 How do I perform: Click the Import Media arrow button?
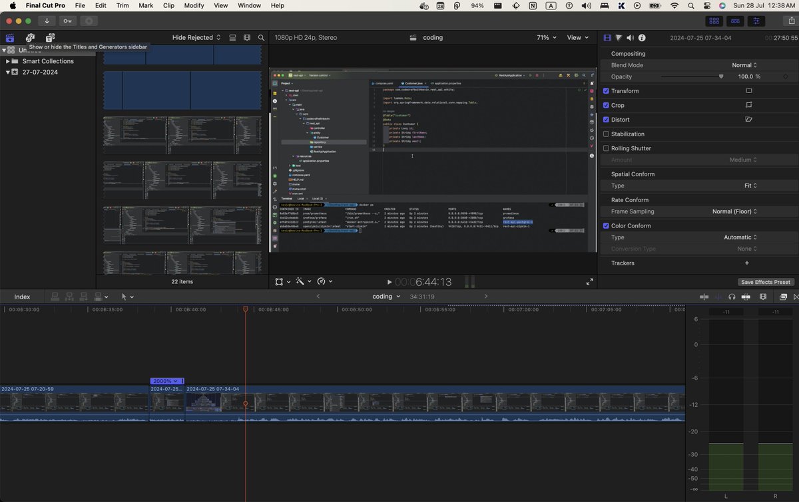47,21
